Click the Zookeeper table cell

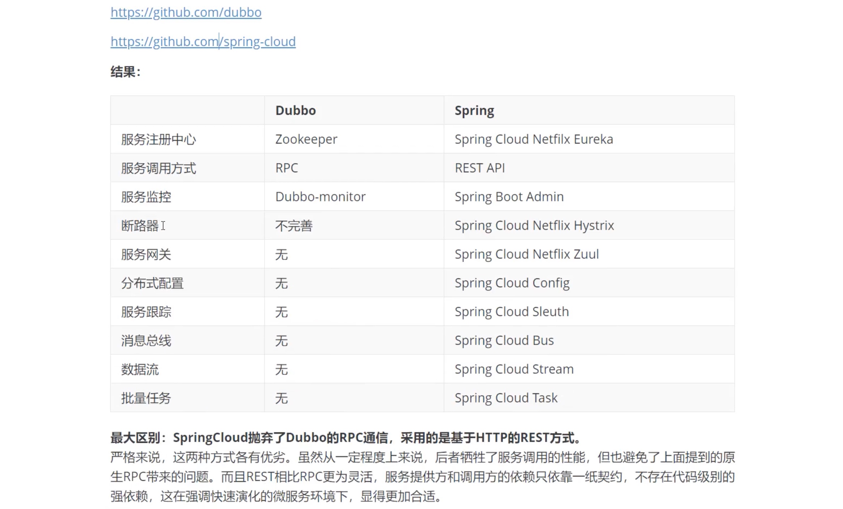coord(306,140)
